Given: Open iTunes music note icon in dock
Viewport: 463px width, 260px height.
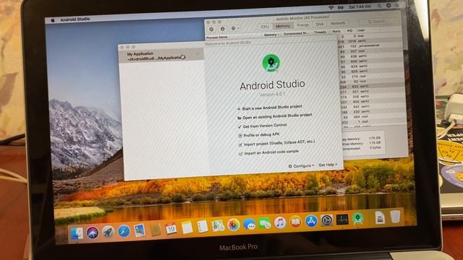Looking at the screenshot, I should coord(280,222).
